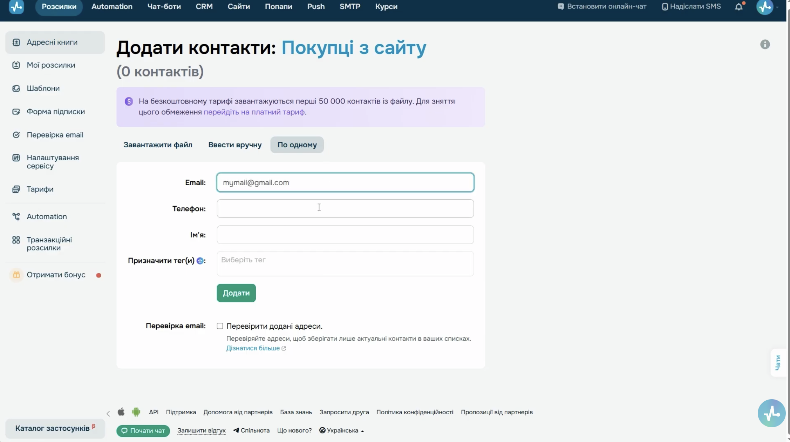790x442 pixels.
Task: Open the API footer link
Action: pos(154,412)
